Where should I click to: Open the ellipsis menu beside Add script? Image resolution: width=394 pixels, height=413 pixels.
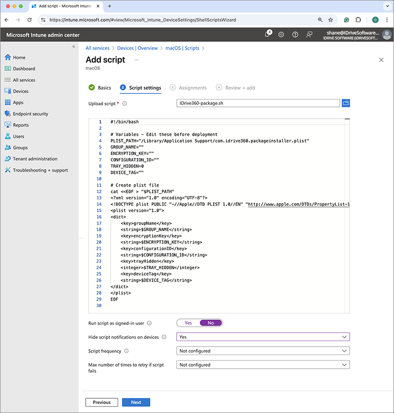click(x=136, y=60)
